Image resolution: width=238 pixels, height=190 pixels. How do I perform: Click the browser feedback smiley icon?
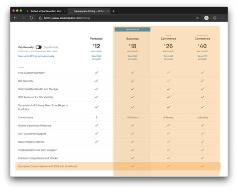click(215, 18)
